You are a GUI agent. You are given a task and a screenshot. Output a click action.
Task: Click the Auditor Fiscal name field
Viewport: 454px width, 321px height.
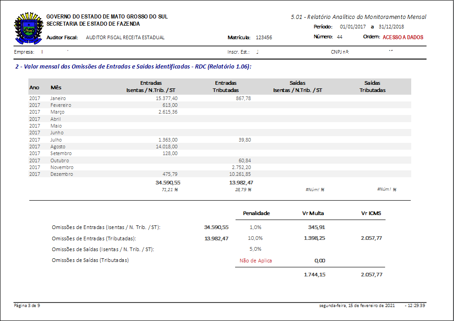[x=125, y=38]
